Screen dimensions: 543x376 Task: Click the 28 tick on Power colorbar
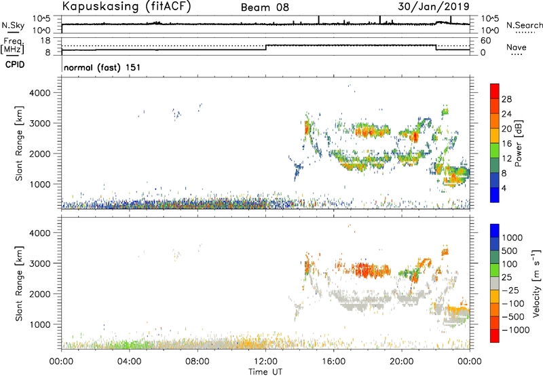(x=506, y=99)
